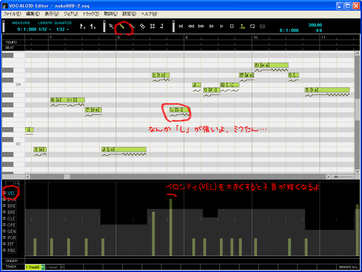Click the vertical scrollbar up arrow
This screenshot has width=362, height=272.
click(357, 53)
